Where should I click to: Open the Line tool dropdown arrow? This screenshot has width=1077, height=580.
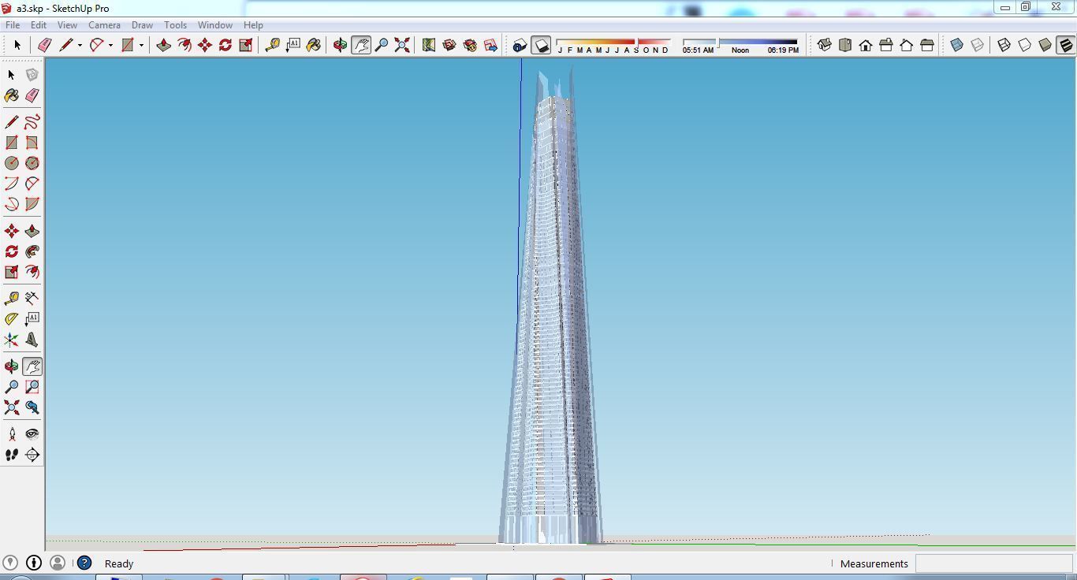(x=80, y=46)
